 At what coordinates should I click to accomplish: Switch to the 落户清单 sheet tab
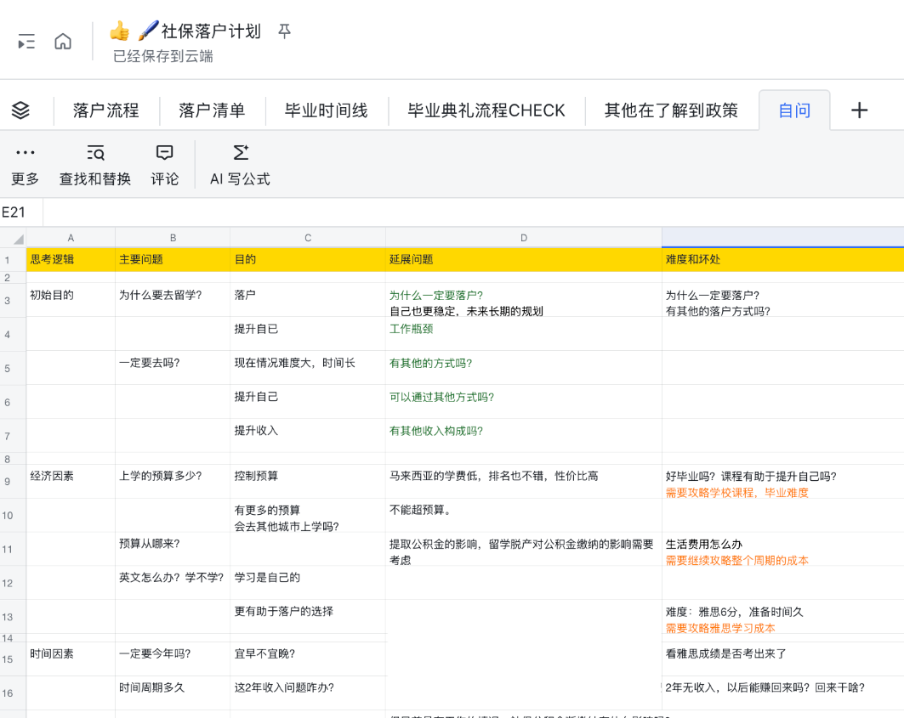point(212,110)
